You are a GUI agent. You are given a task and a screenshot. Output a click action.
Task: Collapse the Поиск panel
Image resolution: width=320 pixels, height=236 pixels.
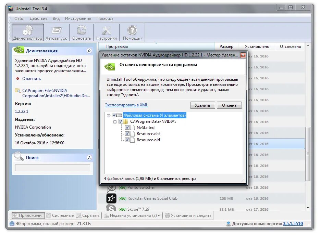89,157
